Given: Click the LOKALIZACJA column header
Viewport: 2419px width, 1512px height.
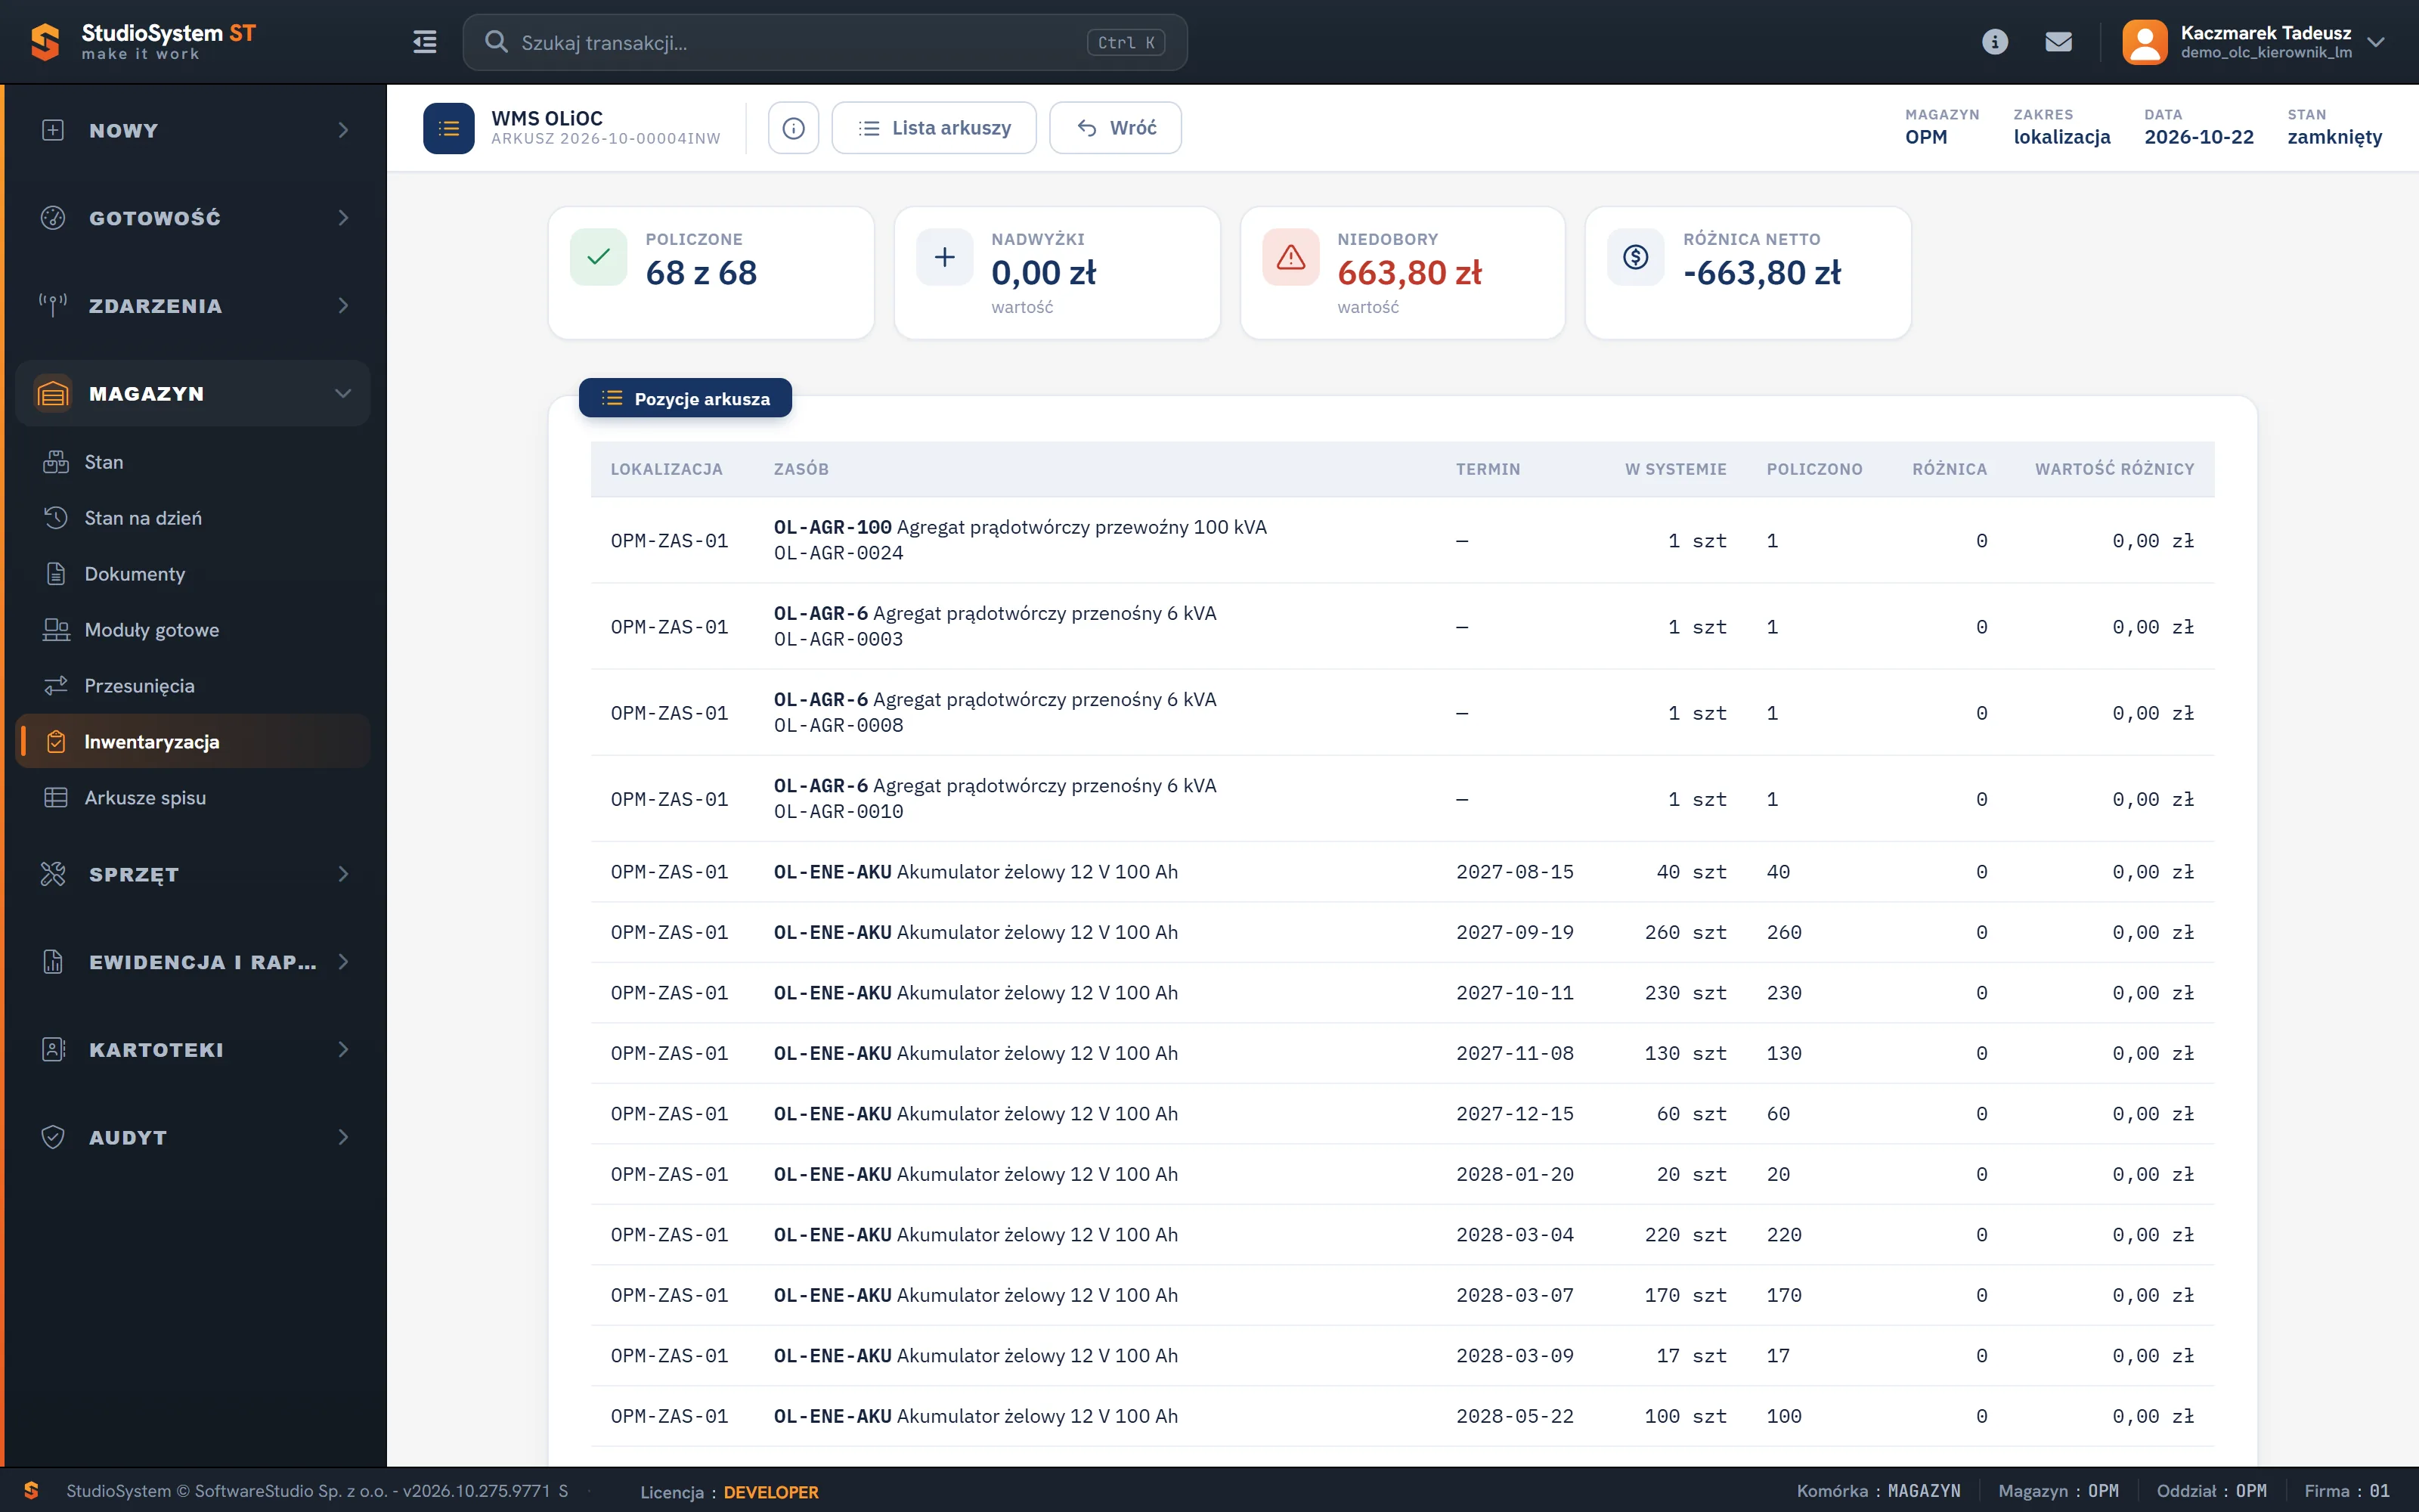Looking at the screenshot, I should click(666, 469).
